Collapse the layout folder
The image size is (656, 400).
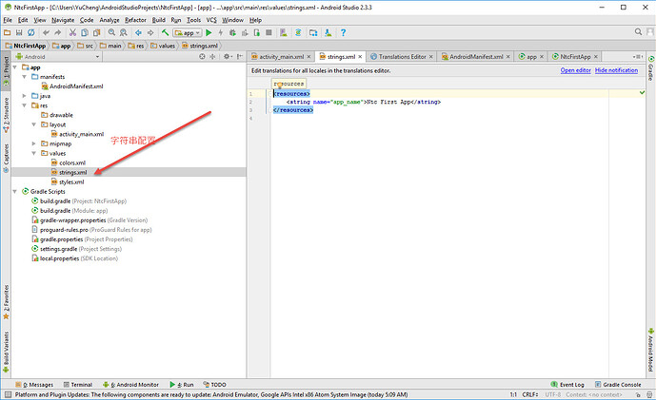click(34, 124)
